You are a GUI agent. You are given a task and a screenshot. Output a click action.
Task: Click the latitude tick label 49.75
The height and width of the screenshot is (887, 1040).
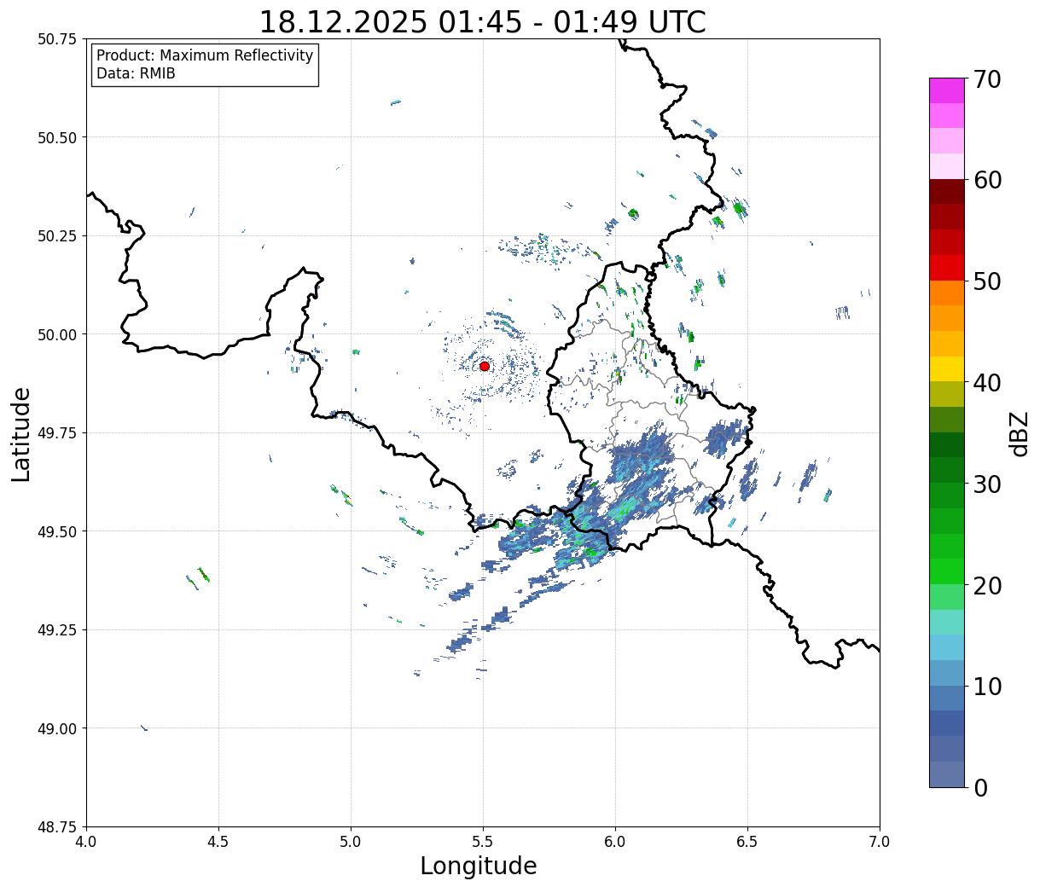(57, 433)
